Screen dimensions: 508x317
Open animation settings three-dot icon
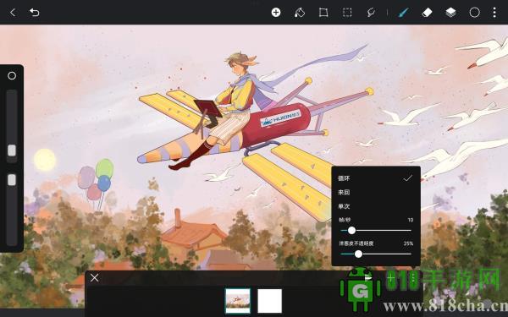413,278
